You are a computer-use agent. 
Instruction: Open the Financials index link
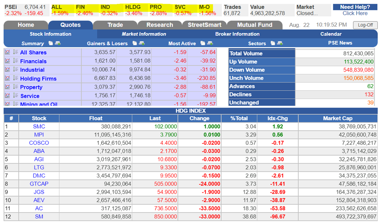[x=33, y=61]
